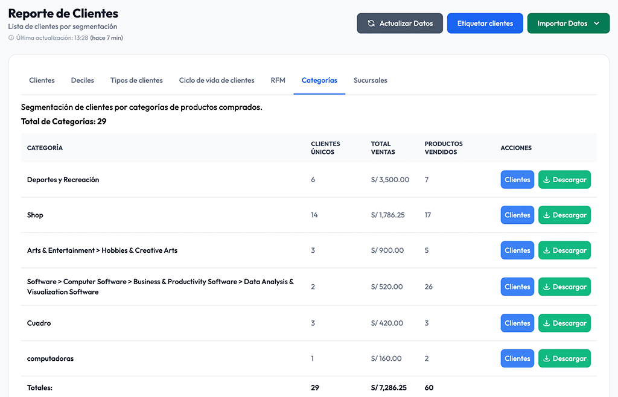The image size is (618, 397).
Task: Click download icon in the computadoras row
Action: coord(547,358)
